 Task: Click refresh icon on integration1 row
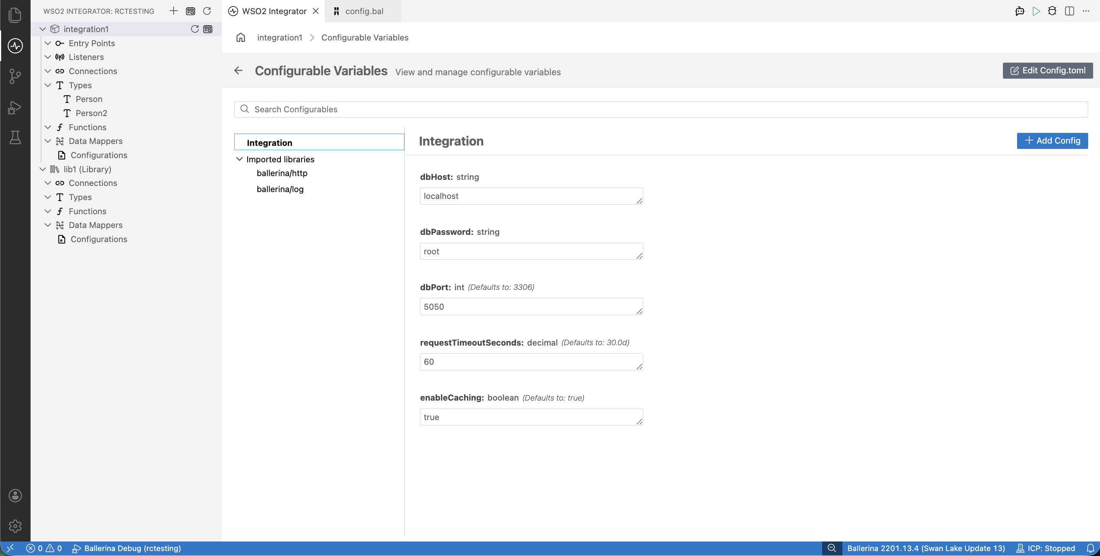point(195,29)
